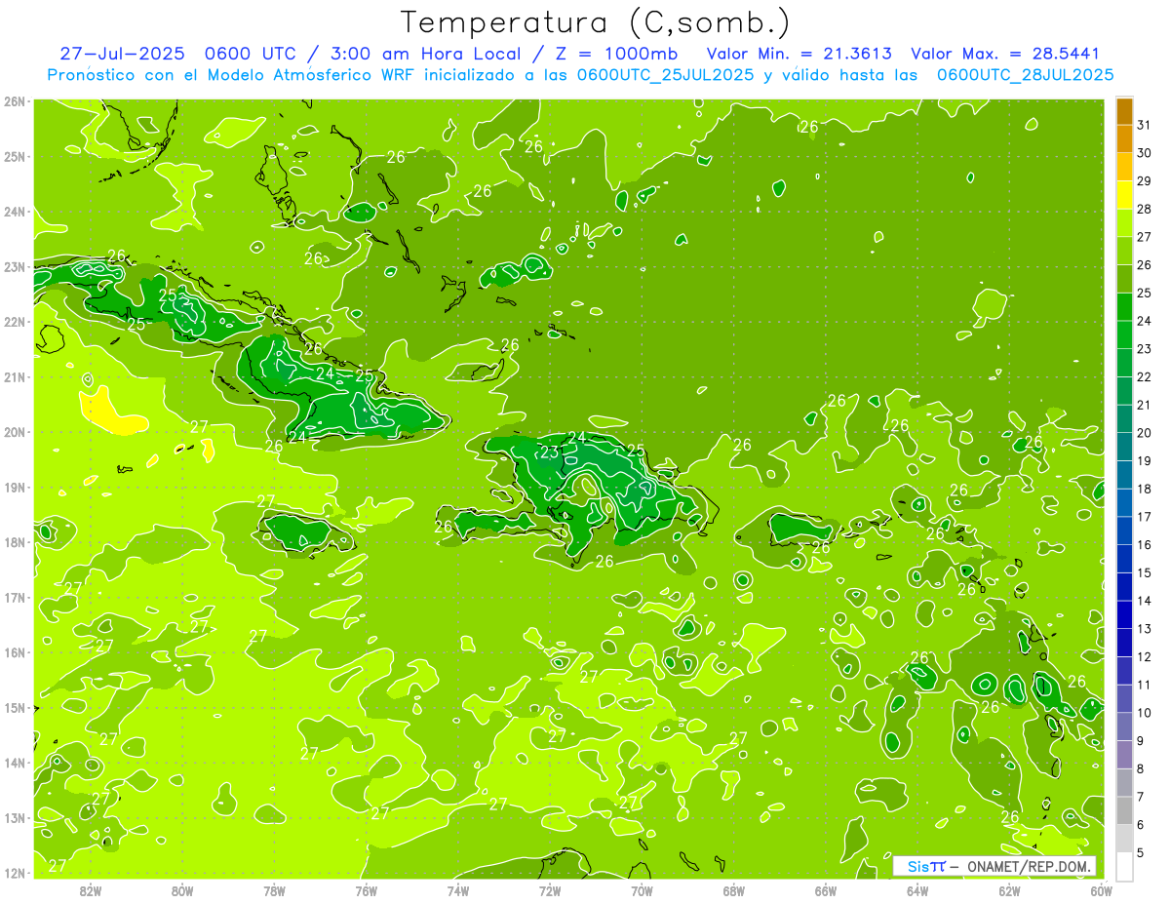This screenshot has height=904, width=1170.
Task: Click legend value 5 on the color bar
Action: coord(1141,853)
